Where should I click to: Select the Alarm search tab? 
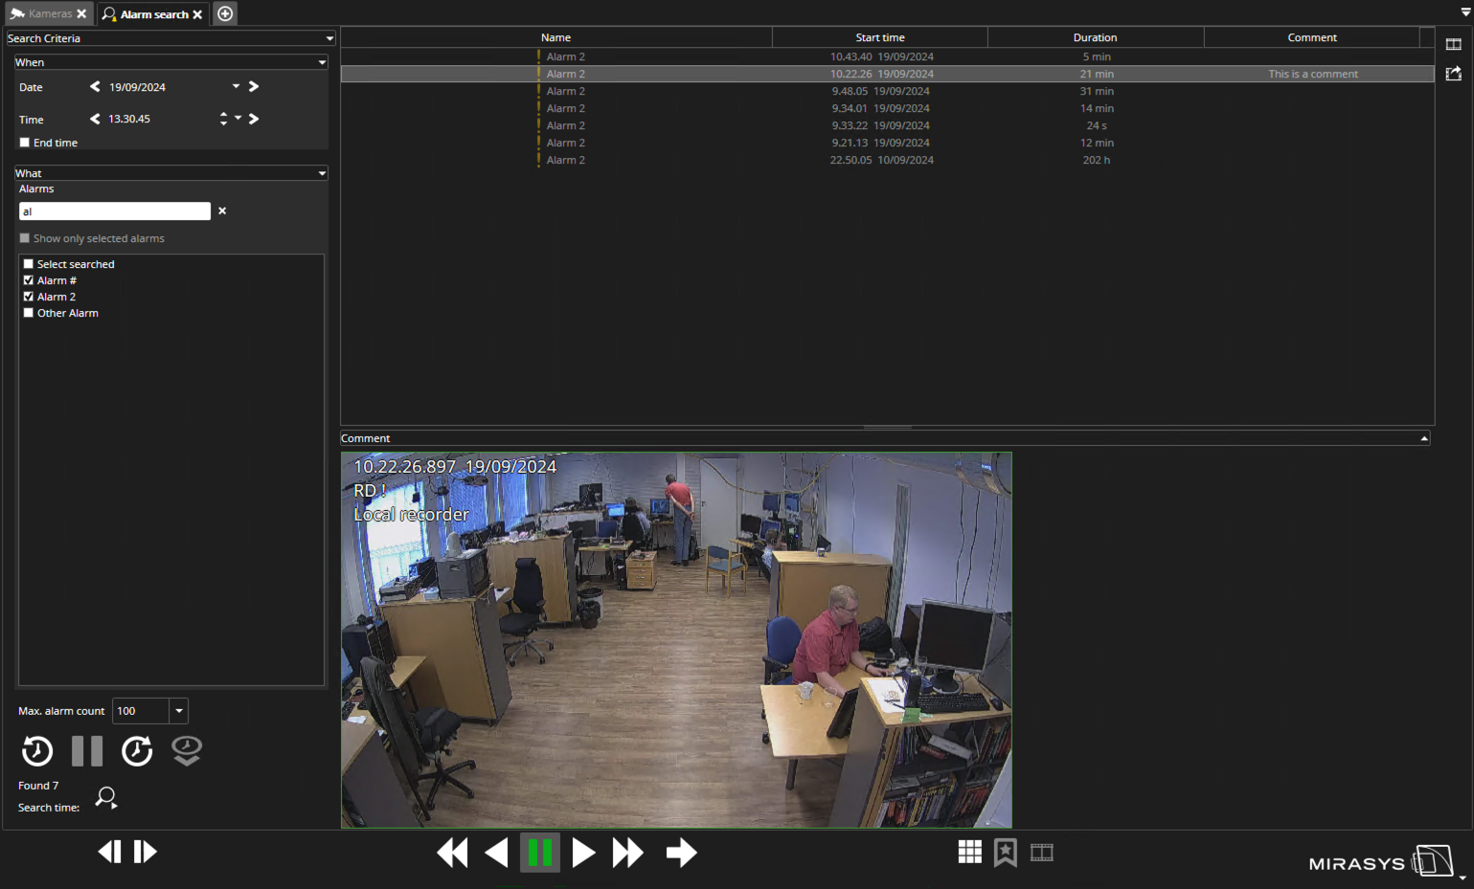pyautogui.click(x=153, y=14)
